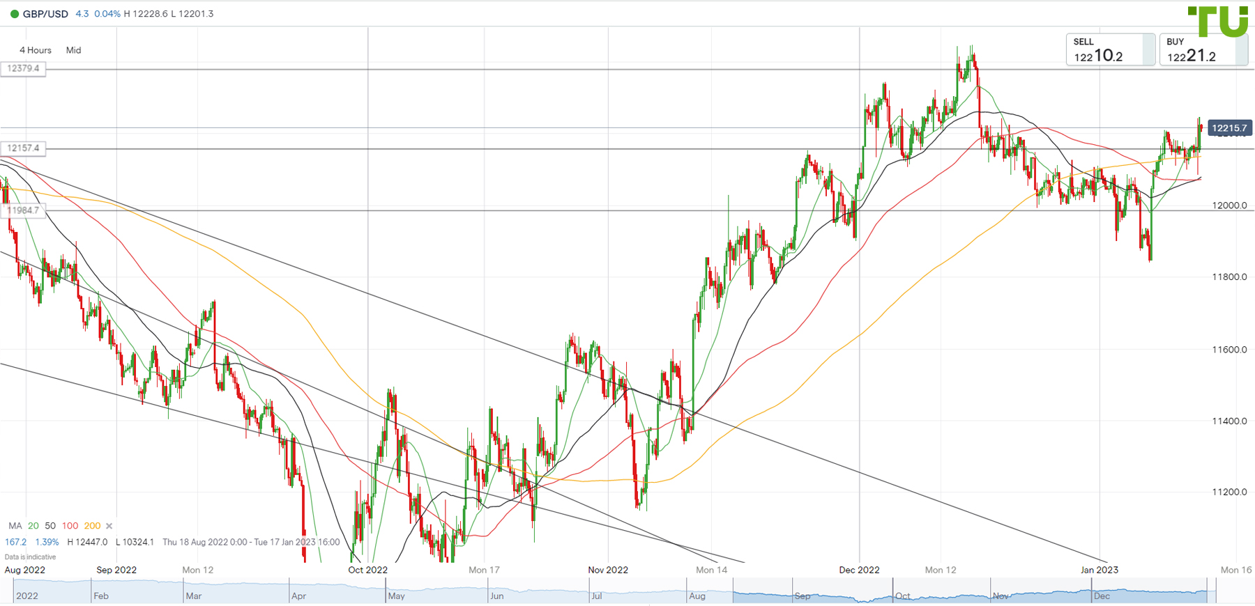
Task: Select the green 20 moving average value
Action: pyautogui.click(x=33, y=526)
